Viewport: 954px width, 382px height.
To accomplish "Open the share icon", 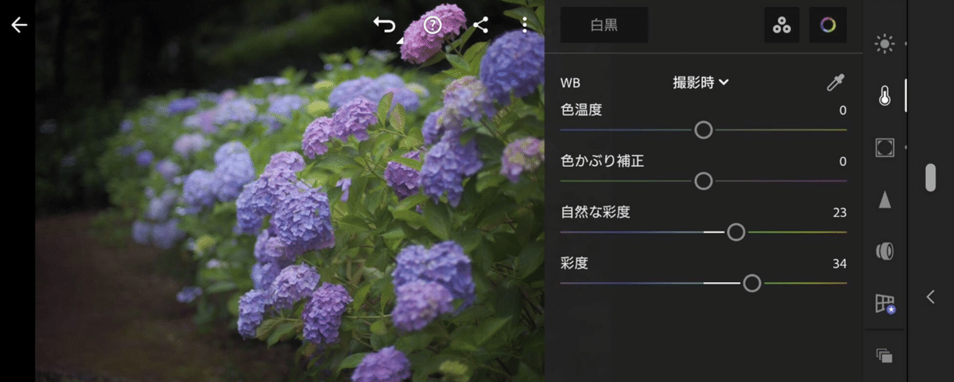I will [x=480, y=25].
